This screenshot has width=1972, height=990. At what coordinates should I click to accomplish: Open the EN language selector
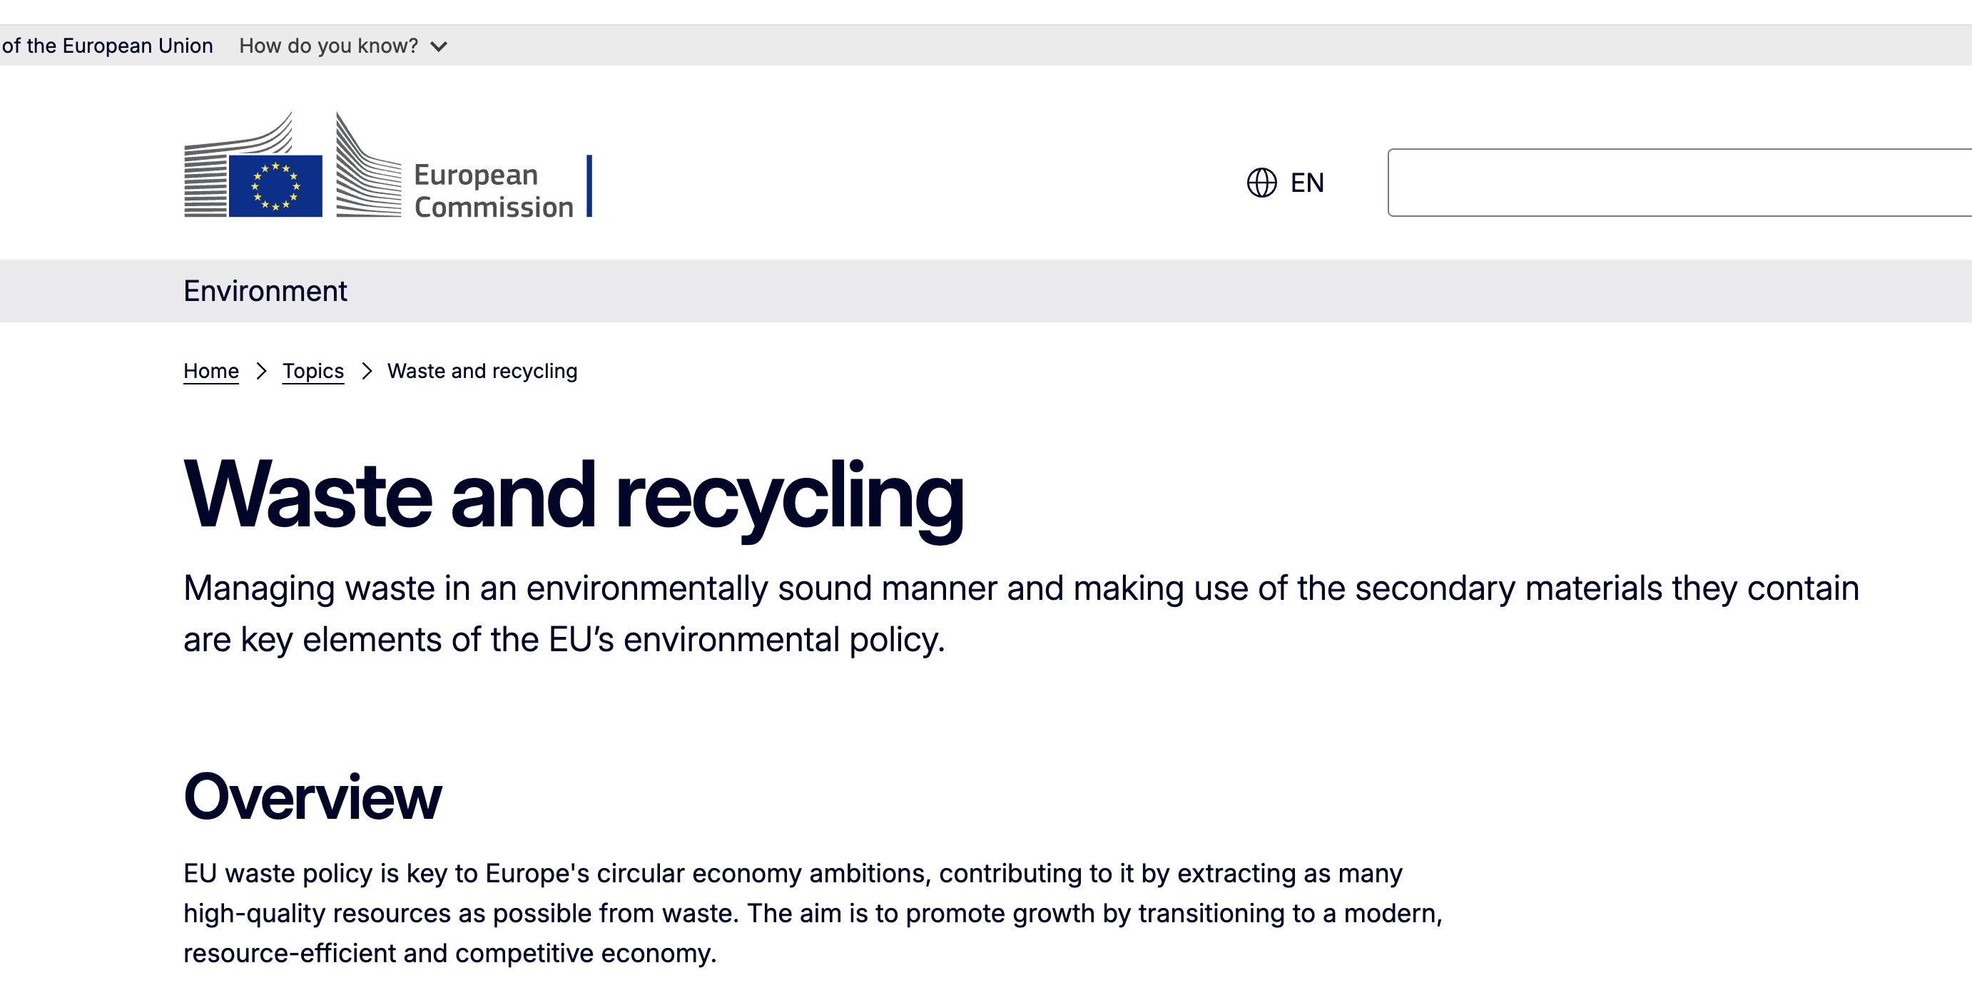(x=1286, y=183)
